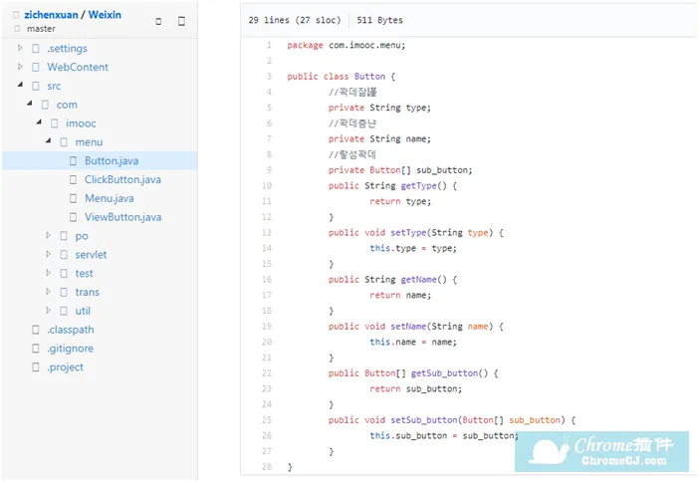The height and width of the screenshot is (482, 699).
Task: Click the first small icon in the sidebar header
Action: tap(158, 21)
